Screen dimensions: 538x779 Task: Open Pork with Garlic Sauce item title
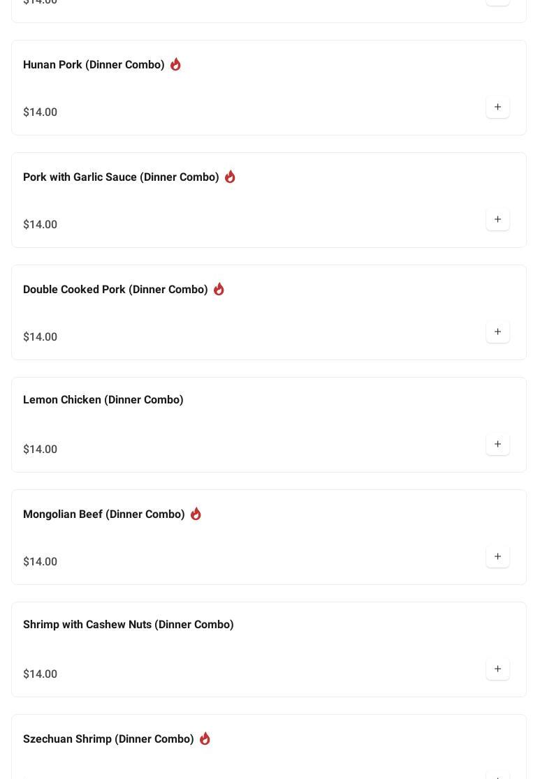coord(121,177)
